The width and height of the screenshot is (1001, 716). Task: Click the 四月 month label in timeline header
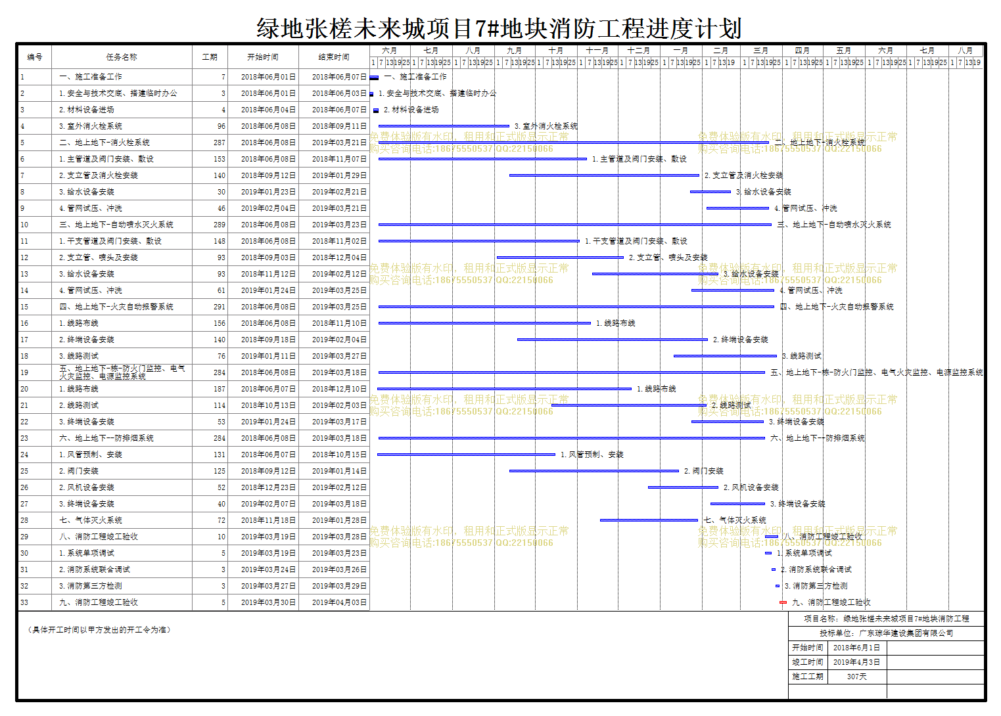point(803,51)
